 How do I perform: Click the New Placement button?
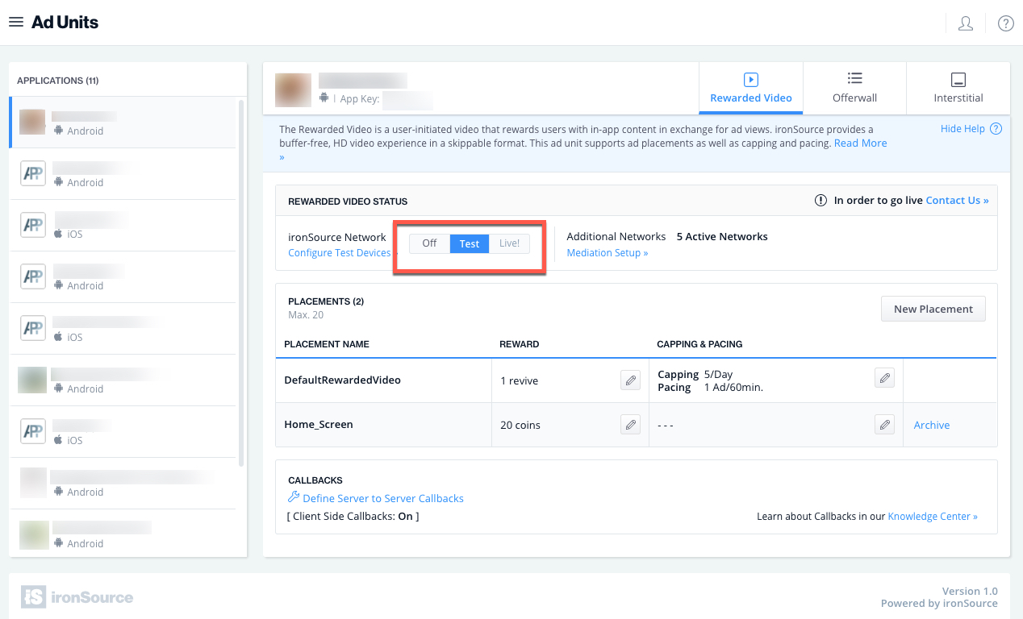coord(933,309)
